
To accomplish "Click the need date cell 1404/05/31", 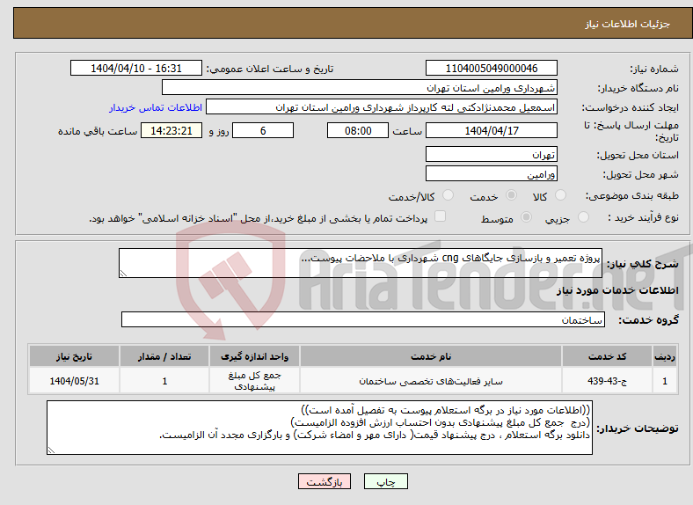I will [x=74, y=381].
